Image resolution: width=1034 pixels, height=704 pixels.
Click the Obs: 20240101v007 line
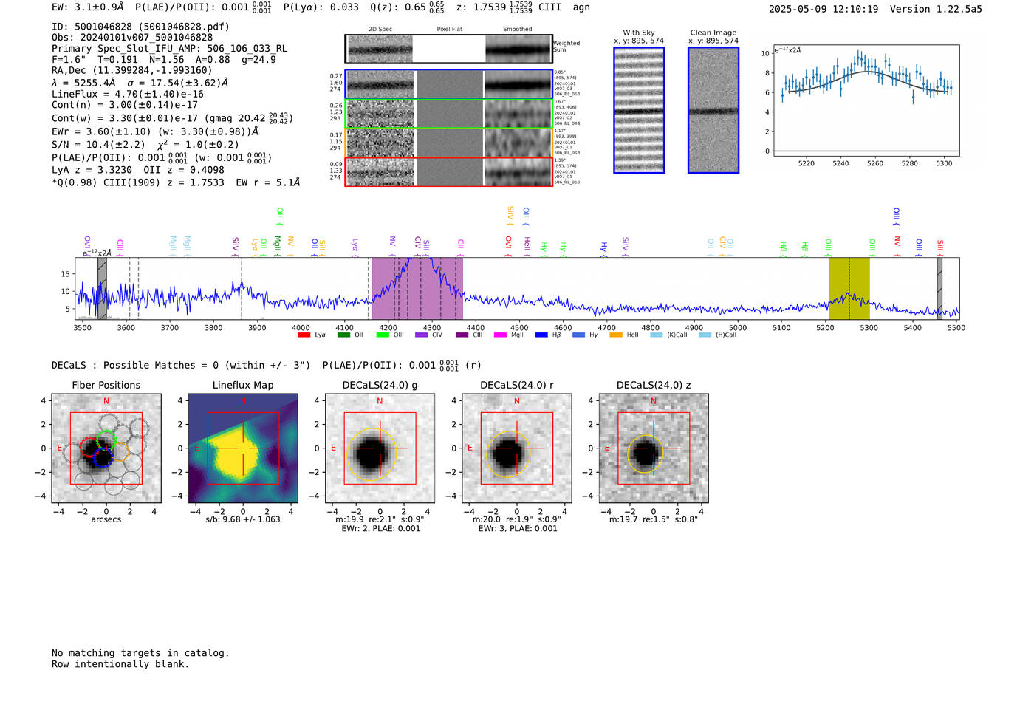tap(132, 38)
